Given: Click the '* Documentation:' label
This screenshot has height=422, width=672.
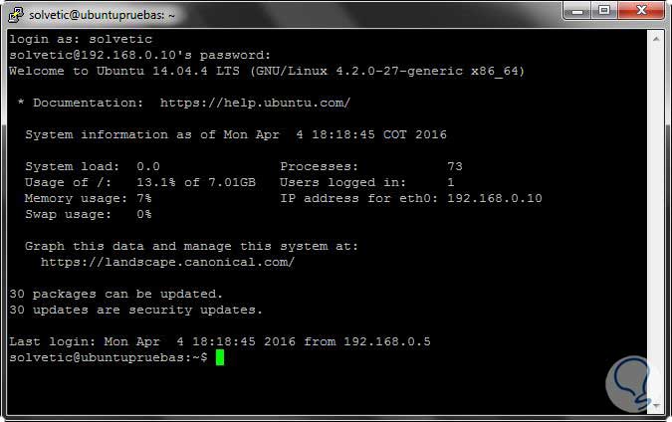Looking at the screenshot, I should tap(81, 103).
